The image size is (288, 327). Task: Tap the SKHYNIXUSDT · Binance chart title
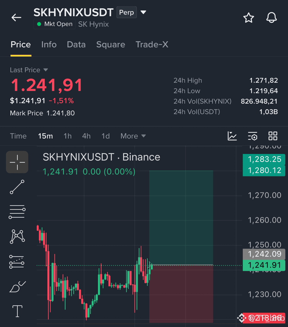(x=102, y=157)
